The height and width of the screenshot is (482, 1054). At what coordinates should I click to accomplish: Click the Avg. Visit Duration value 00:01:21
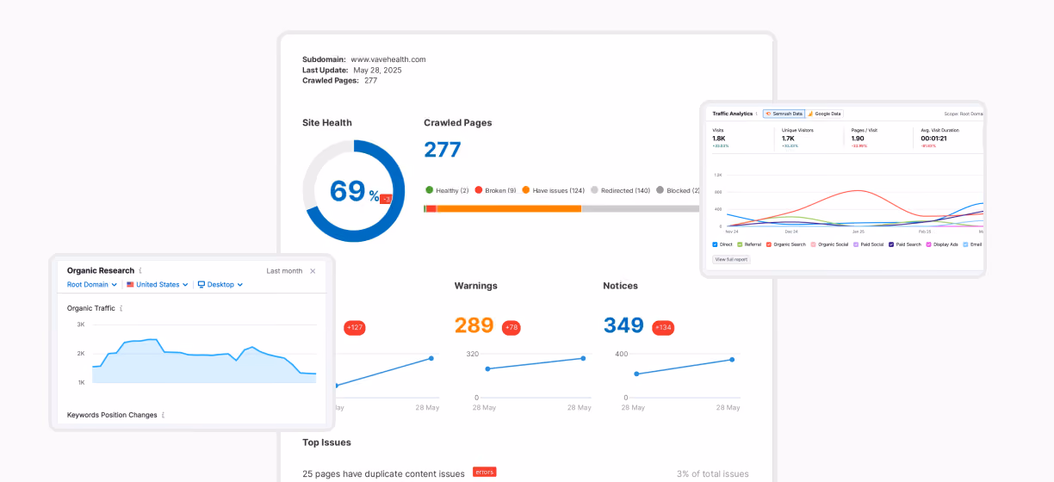click(933, 138)
